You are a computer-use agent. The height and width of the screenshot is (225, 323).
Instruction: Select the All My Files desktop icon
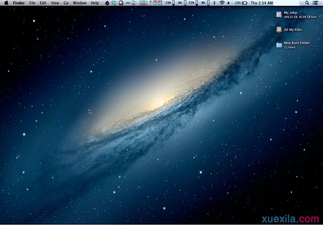(x=279, y=30)
